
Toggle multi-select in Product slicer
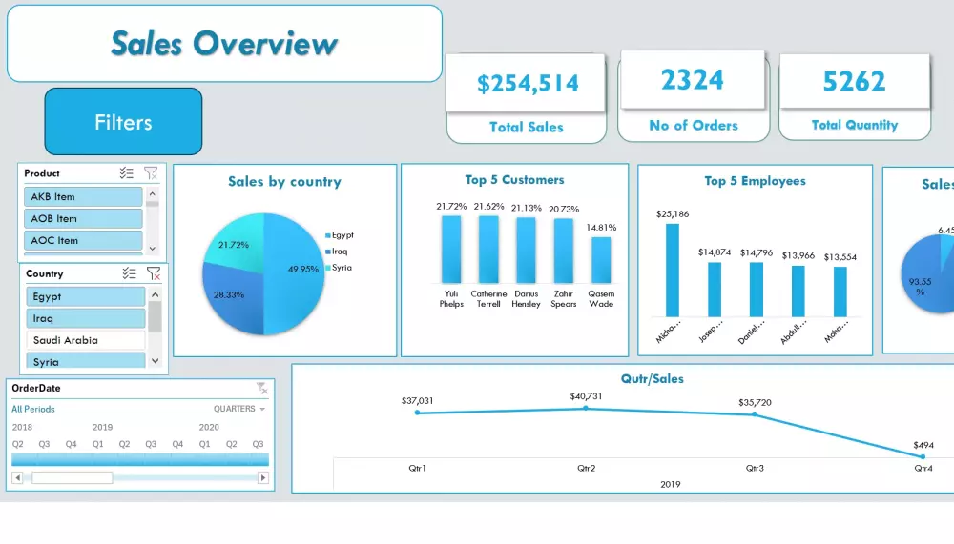pyautogui.click(x=127, y=173)
